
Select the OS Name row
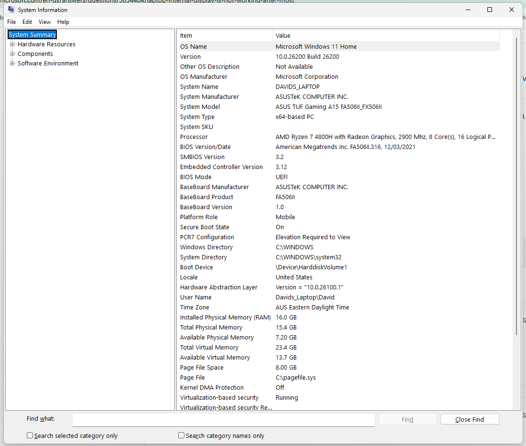338,47
